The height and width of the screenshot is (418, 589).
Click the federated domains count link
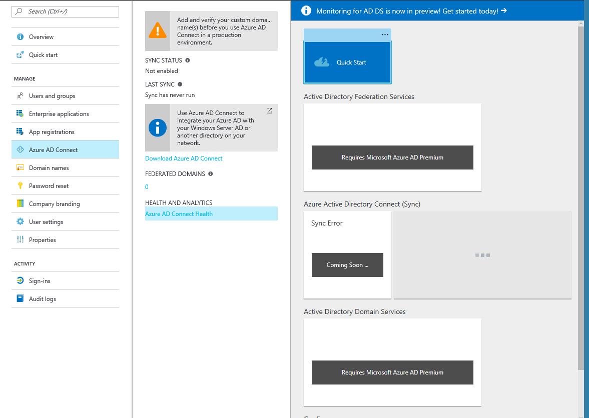[x=147, y=187]
